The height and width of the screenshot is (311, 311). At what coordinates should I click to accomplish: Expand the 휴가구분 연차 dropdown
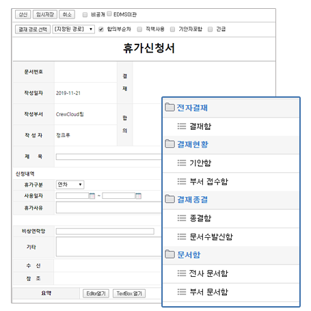point(70,185)
